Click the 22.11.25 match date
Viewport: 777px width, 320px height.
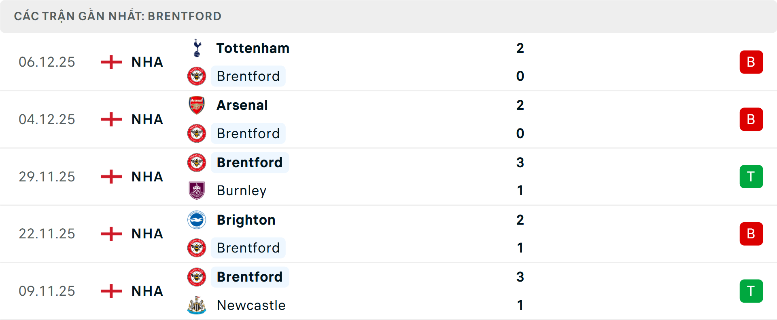pyautogui.click(x=47, y=234)
